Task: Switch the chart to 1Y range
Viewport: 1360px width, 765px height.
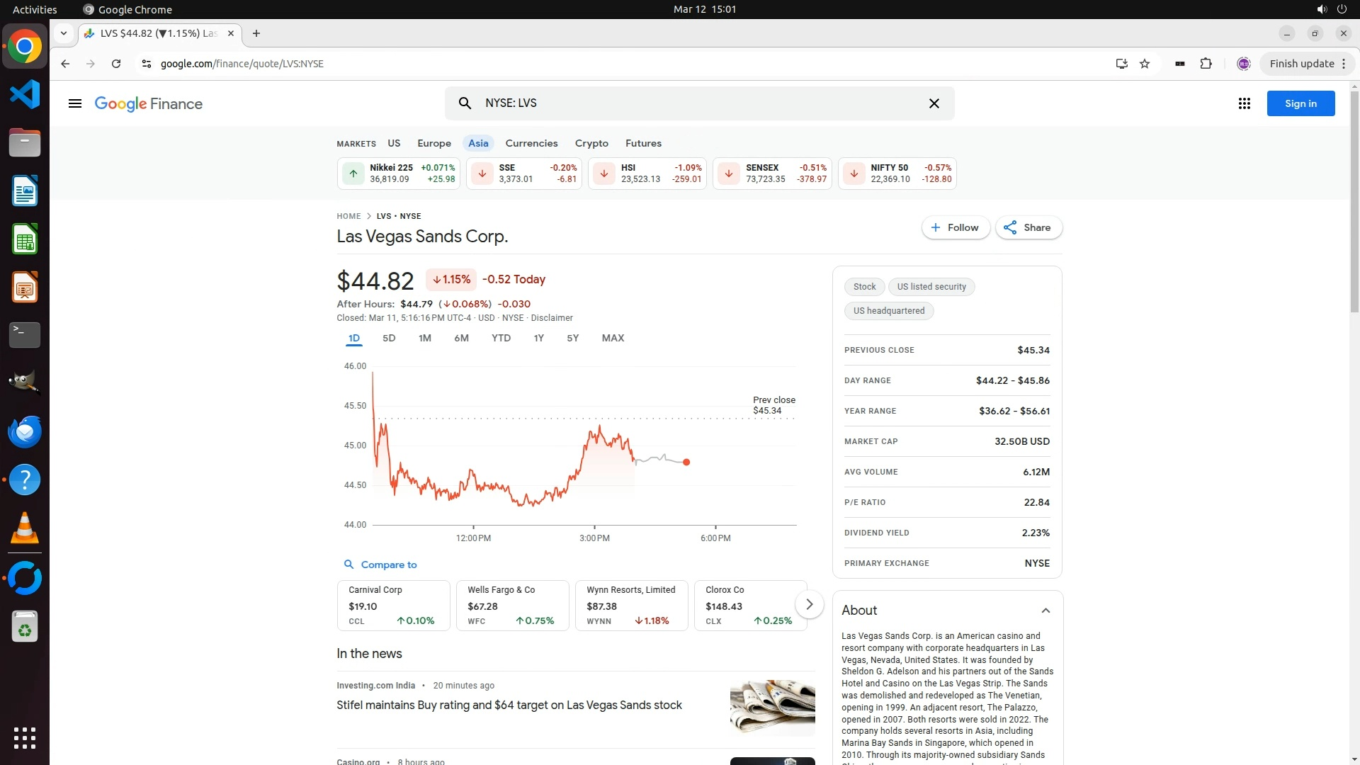Action: 538,338
